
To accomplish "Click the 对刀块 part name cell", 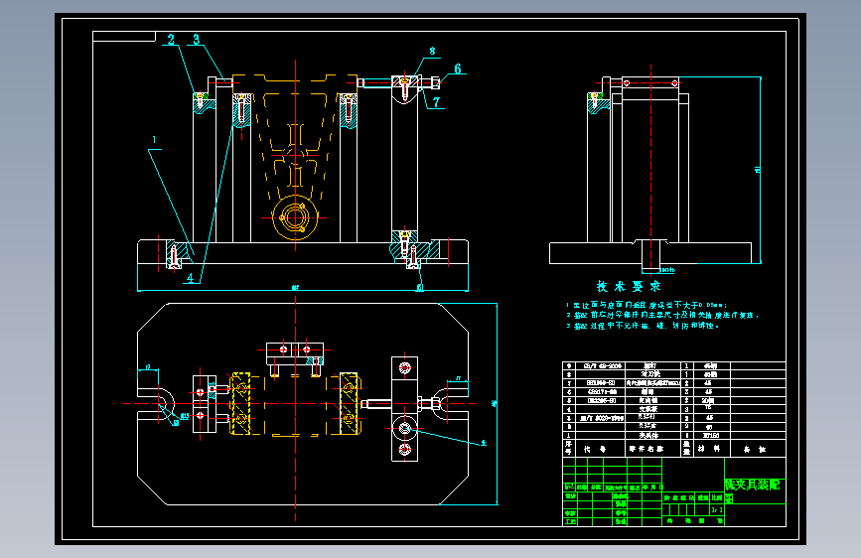I will [650, 374].
